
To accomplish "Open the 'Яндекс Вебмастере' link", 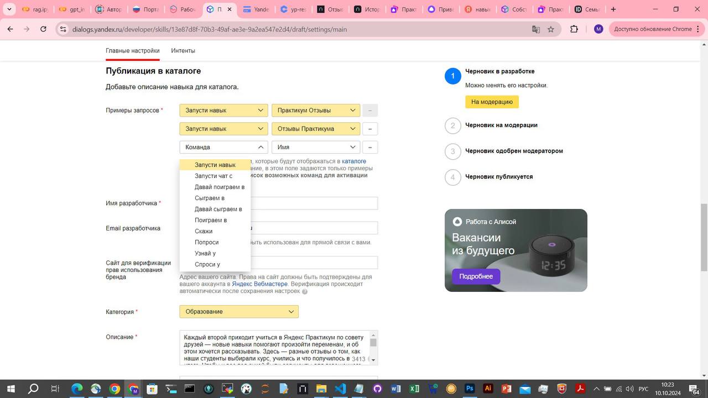I will coord(260,284).
